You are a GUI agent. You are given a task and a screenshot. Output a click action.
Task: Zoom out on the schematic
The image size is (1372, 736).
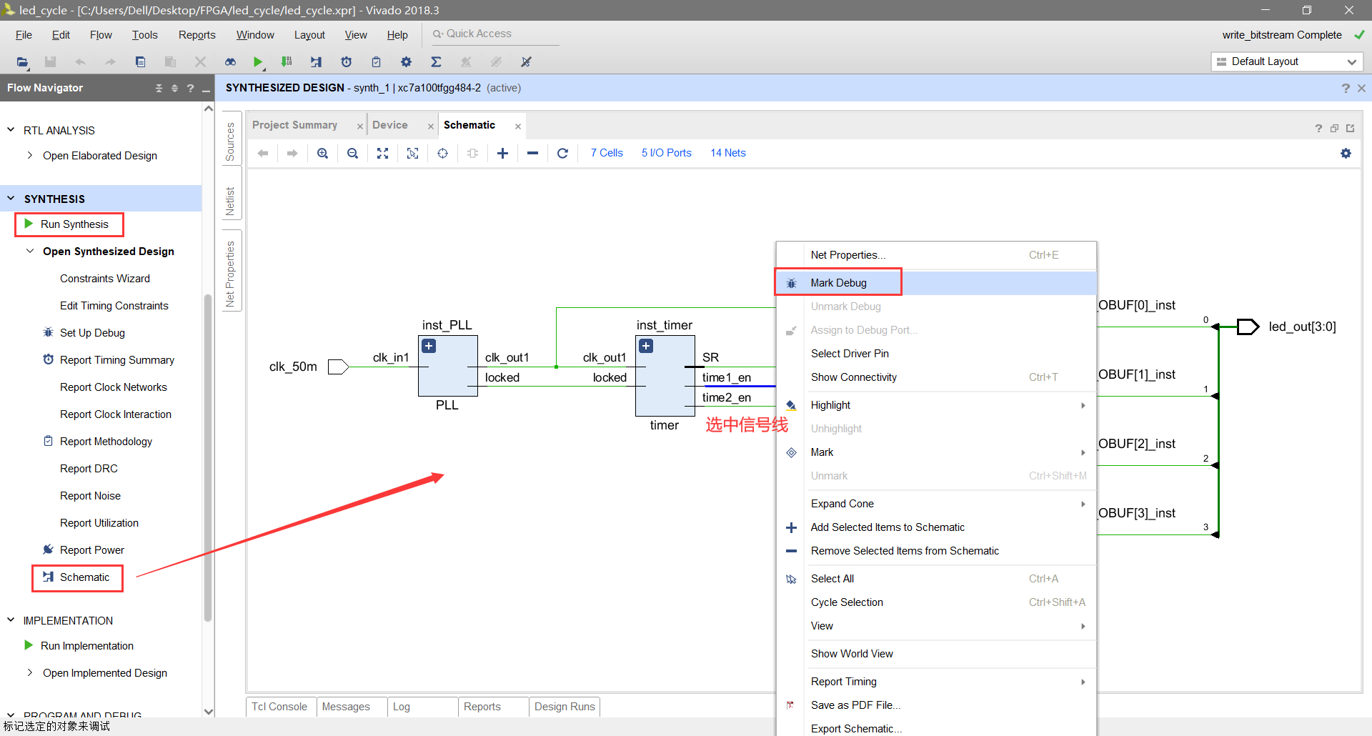pos(353,153)
